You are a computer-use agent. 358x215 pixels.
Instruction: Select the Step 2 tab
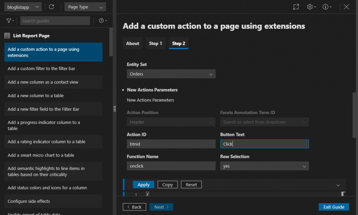tap(179, 43)
